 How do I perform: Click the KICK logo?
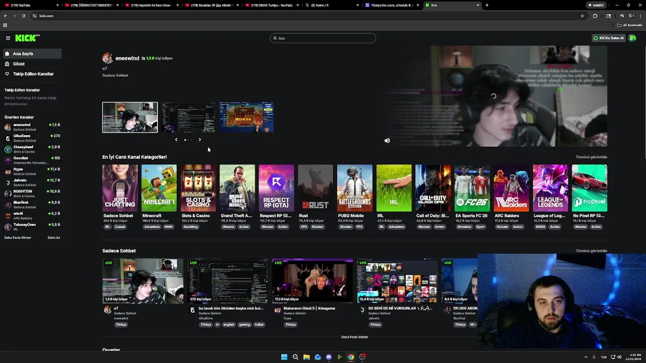pos(27,38)
